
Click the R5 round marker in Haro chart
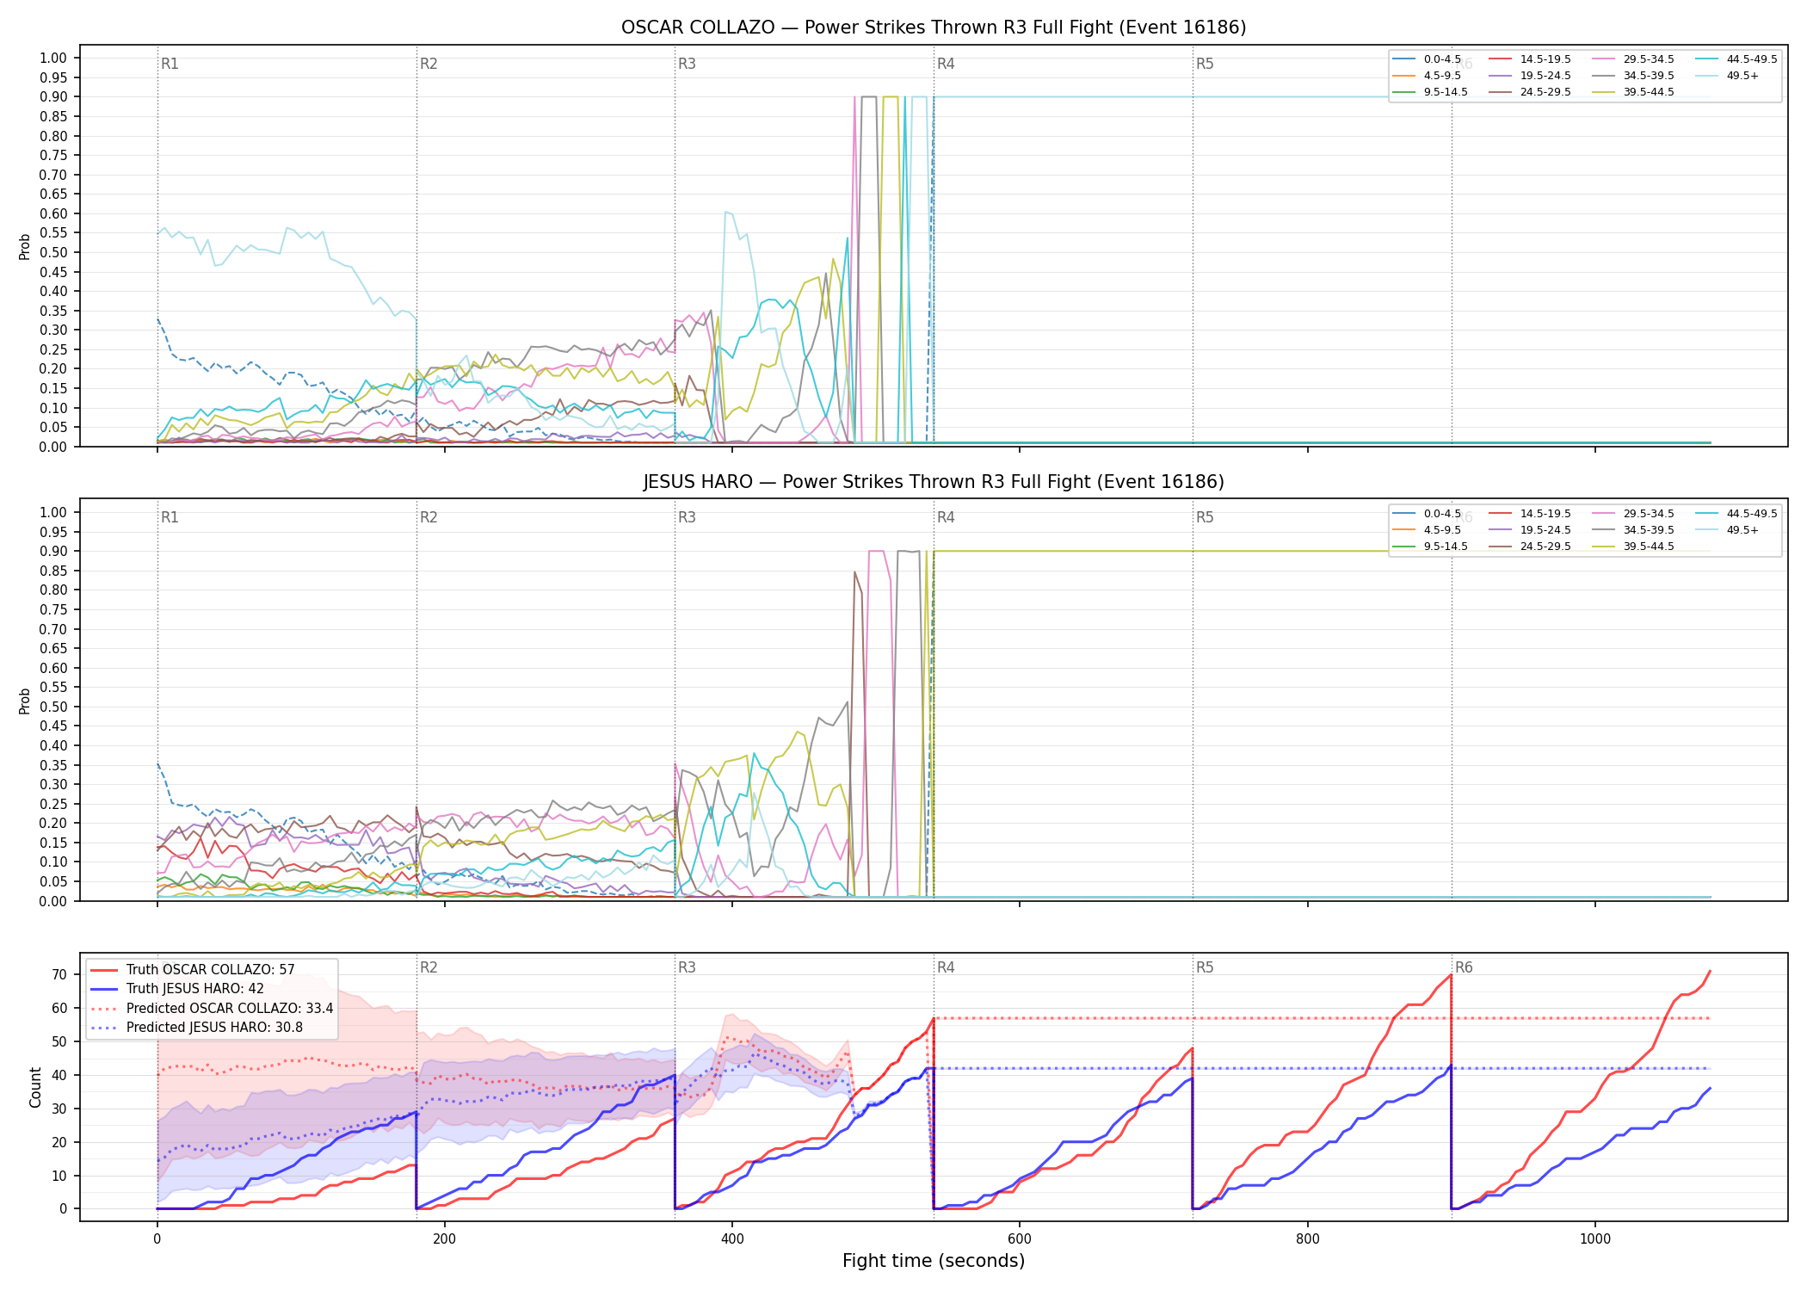click(x=1205, y=517)
